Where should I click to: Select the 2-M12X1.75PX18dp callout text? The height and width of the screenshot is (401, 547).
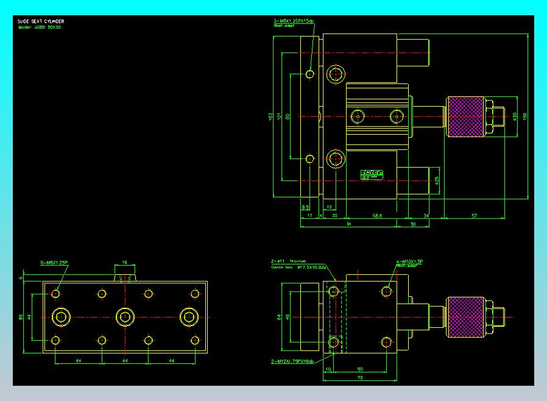pyautogui.click(x=292, y=361)
